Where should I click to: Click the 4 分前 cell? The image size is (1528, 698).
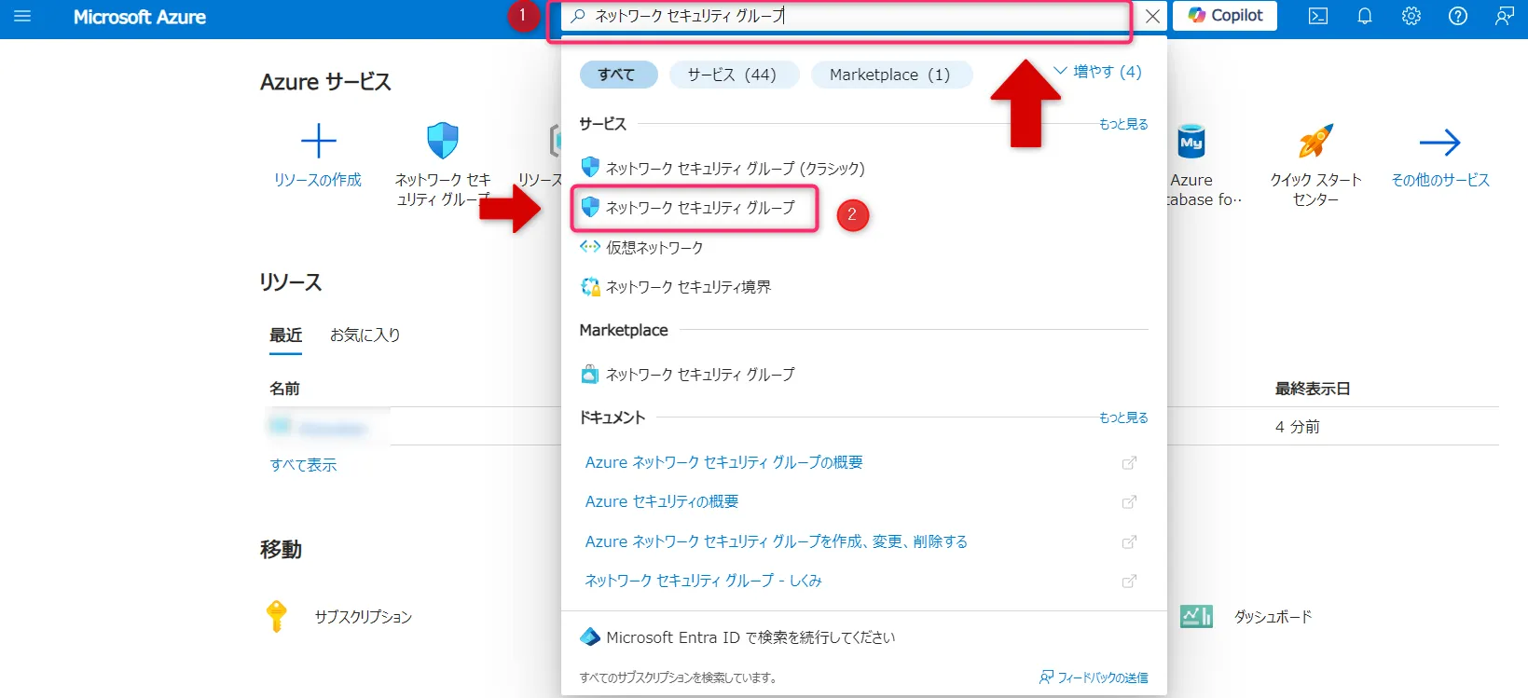click(1298, 427)
